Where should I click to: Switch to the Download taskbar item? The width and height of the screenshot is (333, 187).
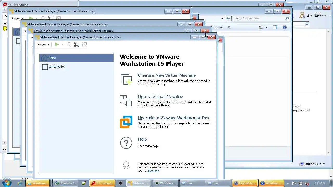(65, 183)
